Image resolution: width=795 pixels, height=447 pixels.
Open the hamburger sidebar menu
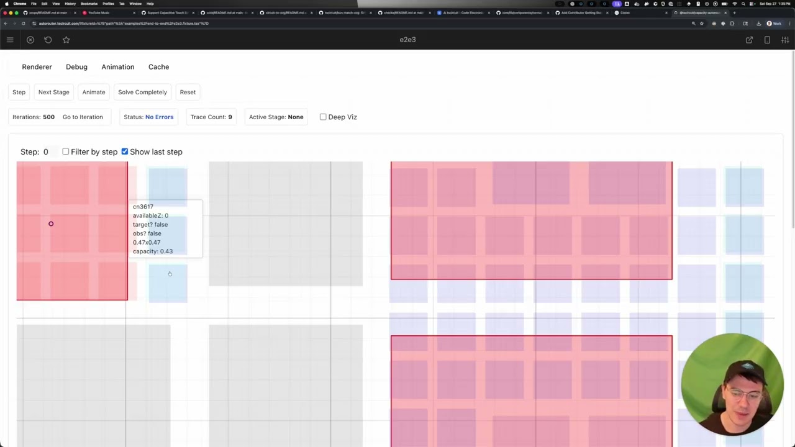pos(10,40)
